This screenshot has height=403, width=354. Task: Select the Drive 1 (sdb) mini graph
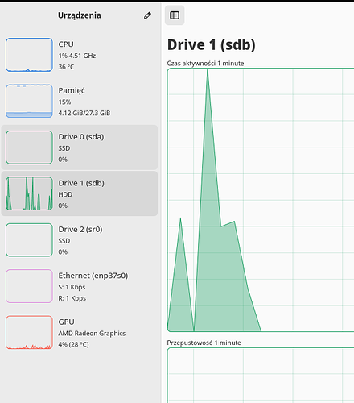pos(29,193)
